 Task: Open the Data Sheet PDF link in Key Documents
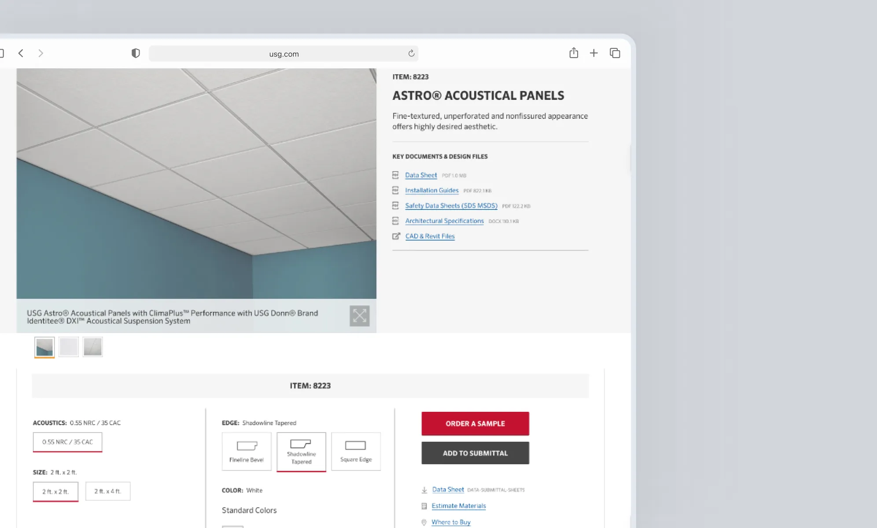[x=421, y=175]
